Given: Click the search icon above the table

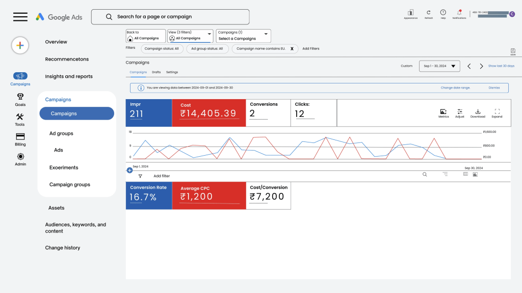Looking at the screenshot, I should 425,174.
